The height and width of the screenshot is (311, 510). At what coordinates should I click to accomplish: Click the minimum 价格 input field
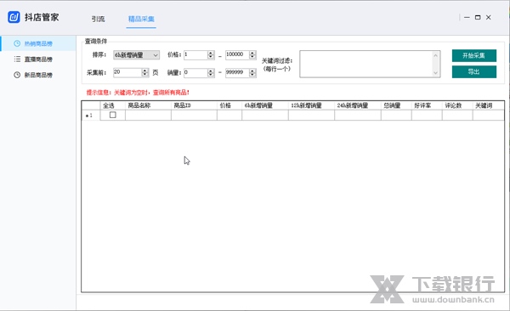pyautogui.click(x=195, y=55)
